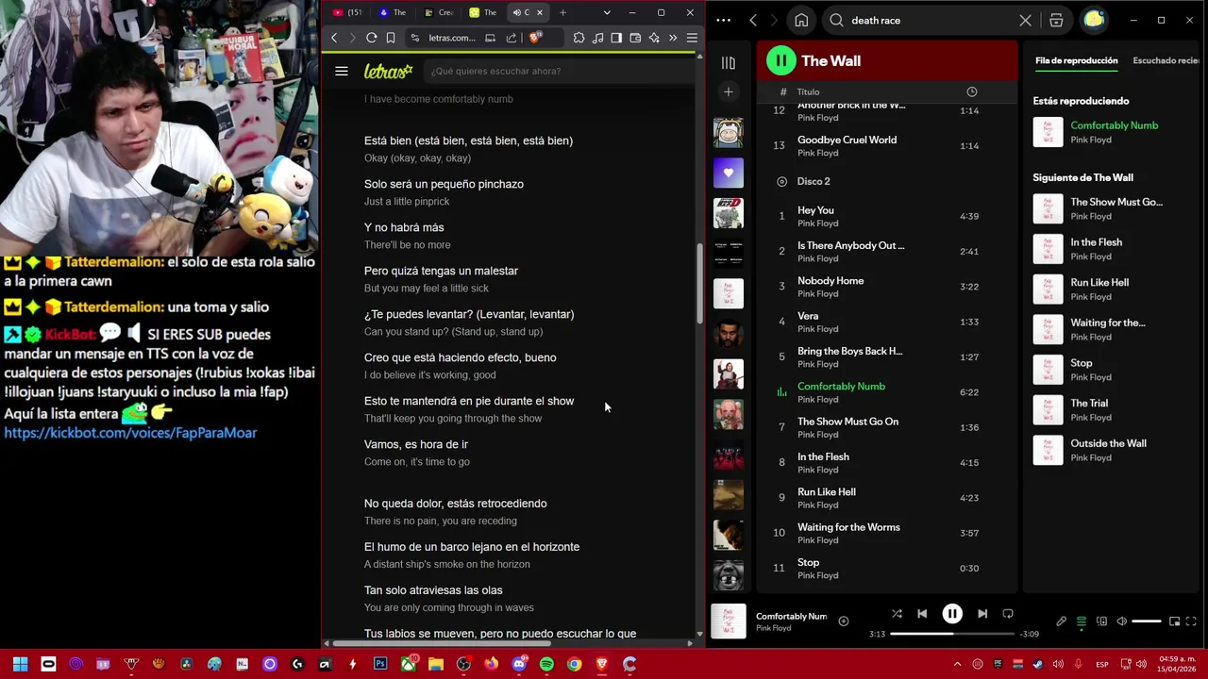1208x679 pixels.
Task: Toggle repeat mode in Spotify player
Action: tap(1008, 614)
